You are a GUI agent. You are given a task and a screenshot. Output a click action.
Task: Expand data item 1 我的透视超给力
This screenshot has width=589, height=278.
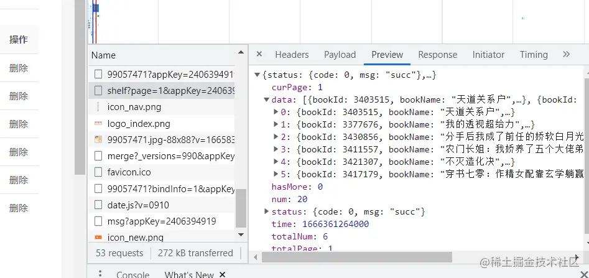tap(276, 124)
